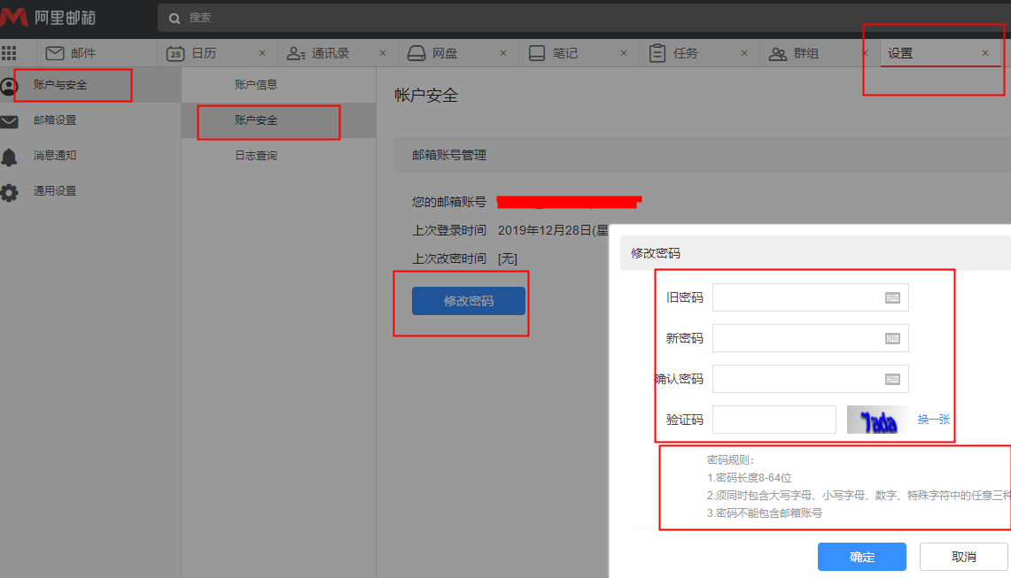Click the 换一张 link to refresh captcha
This screenshot has width=1011, height=578.
click(x=934, y=420)
